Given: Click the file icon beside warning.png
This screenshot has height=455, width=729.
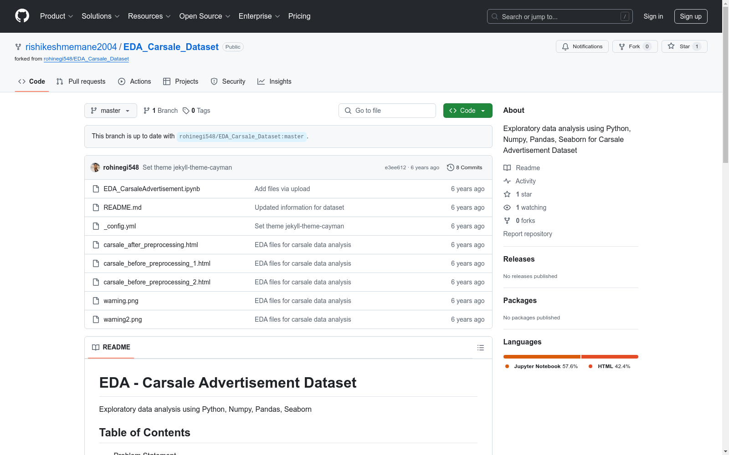Looking at the screenshot, I should pyautogui.click(x=96, y=301).
